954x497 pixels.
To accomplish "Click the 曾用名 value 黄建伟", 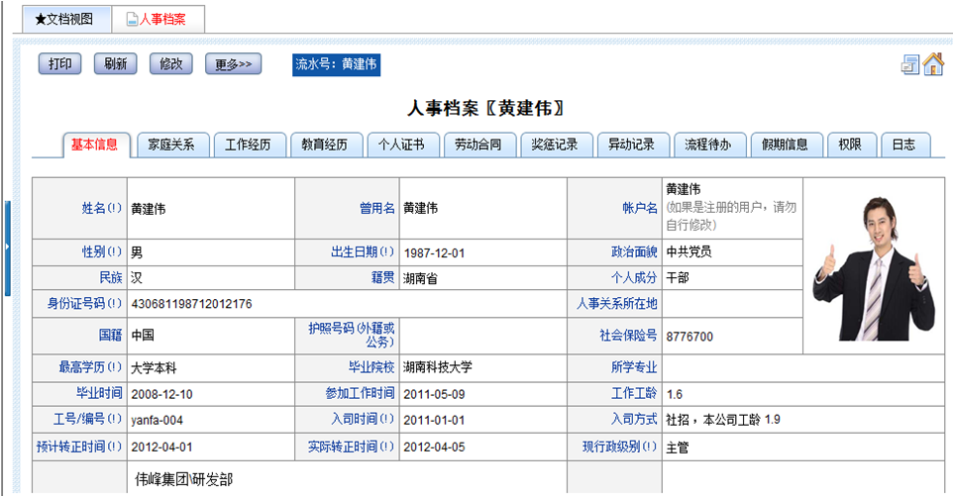I will tap(420, 208).
